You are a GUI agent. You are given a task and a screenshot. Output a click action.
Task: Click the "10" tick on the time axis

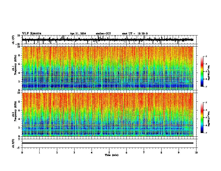pos(196,153)
